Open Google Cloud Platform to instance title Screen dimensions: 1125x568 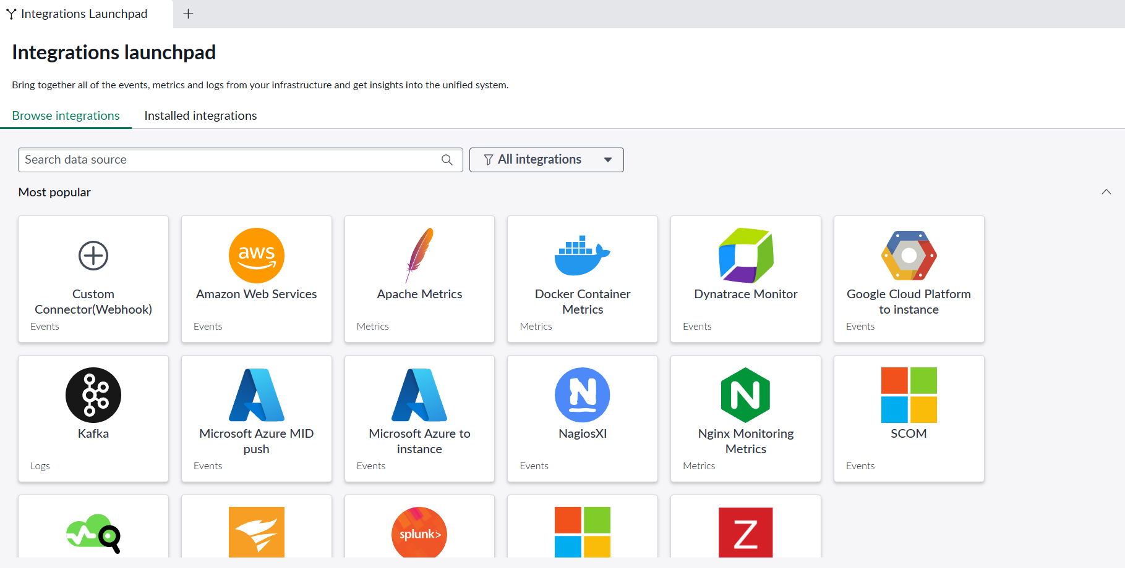(909, 302)
